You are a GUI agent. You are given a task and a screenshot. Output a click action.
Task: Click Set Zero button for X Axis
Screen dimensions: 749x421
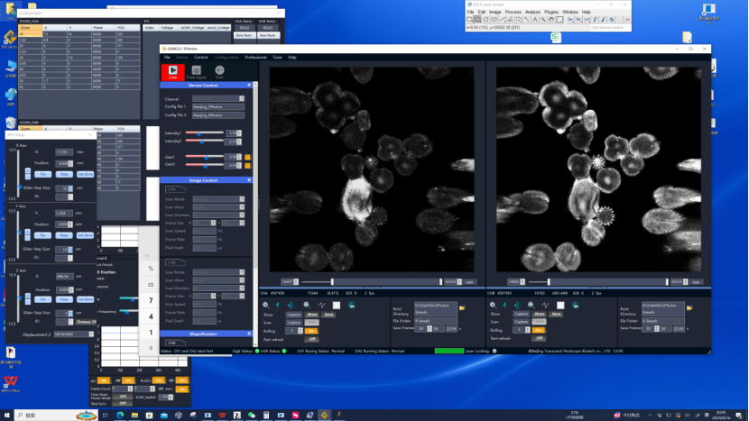tap(85, 174)
